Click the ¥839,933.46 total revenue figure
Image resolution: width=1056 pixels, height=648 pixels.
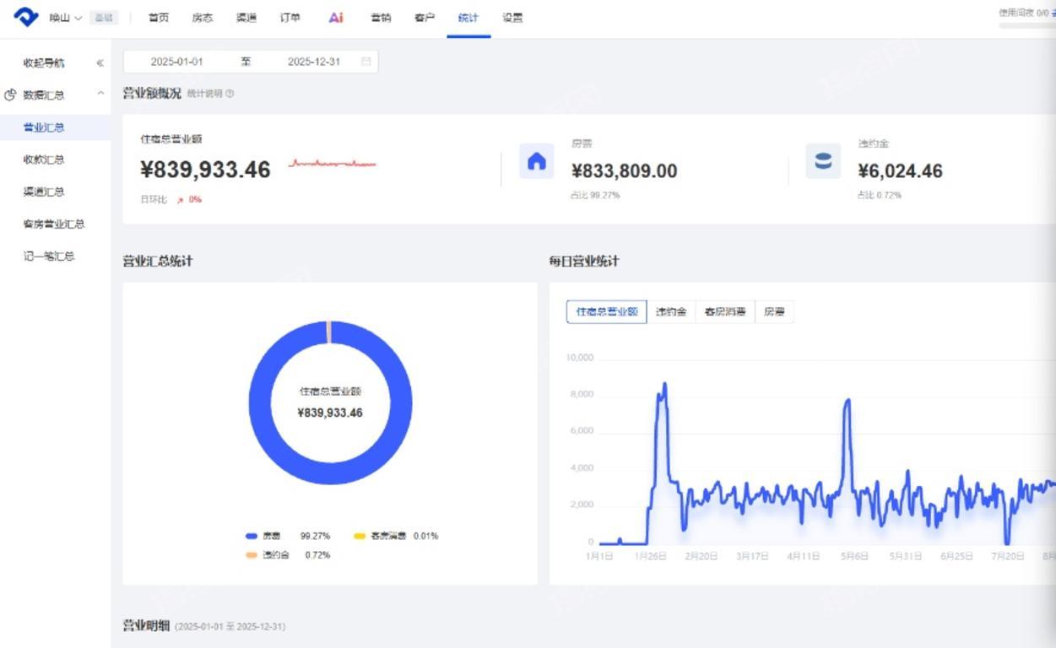coord(205,170)
